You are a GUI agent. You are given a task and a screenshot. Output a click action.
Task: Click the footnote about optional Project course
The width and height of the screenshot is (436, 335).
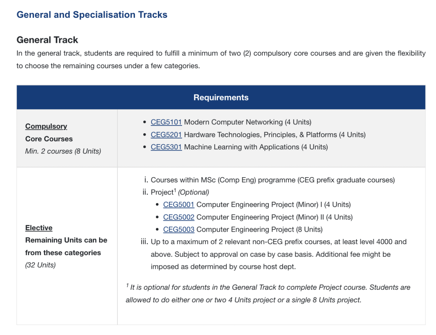click(268, 293)
